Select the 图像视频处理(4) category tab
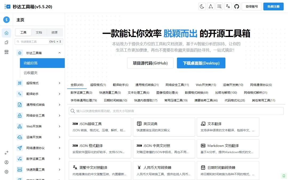The width and height of the screenshot is (288, 180). (167, 93)
